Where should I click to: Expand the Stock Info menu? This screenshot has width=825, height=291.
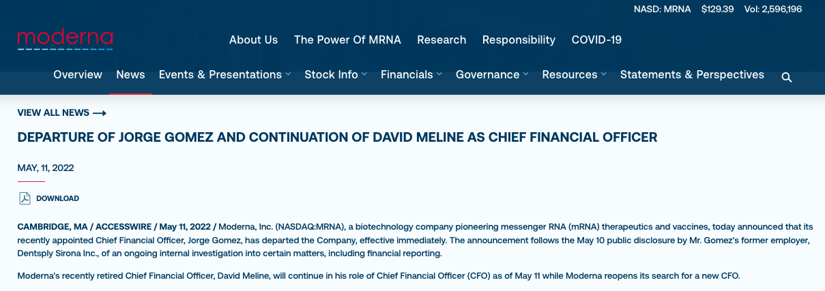pyautogui.click(x=336, y=75)
